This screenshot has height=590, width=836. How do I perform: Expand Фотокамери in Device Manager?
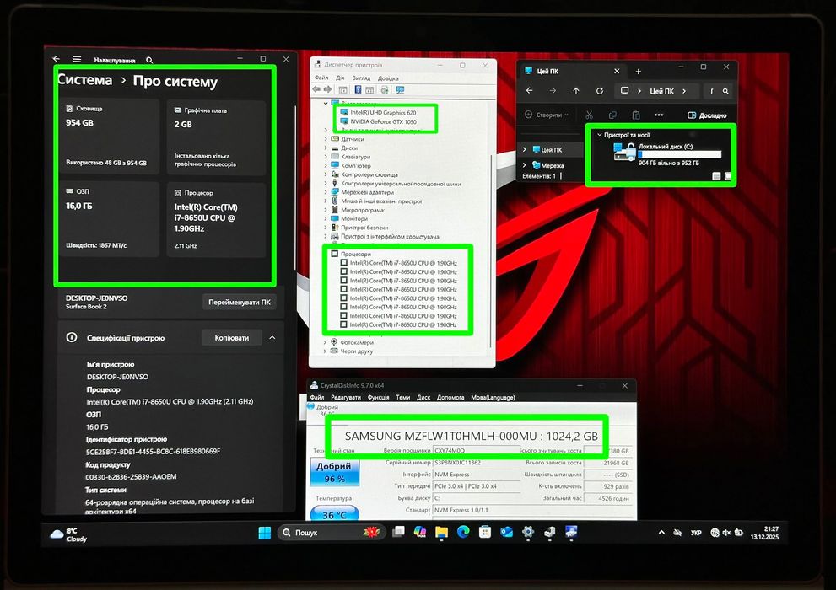click(x=326, y=342)
